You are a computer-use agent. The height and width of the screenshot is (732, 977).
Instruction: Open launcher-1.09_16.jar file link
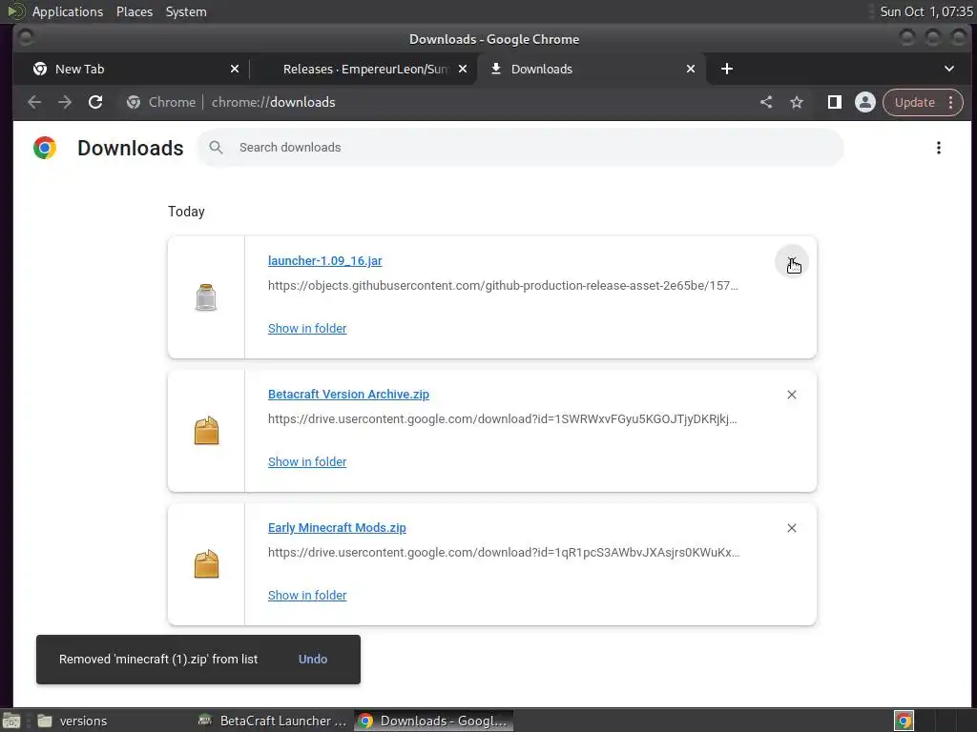point(324,261)
